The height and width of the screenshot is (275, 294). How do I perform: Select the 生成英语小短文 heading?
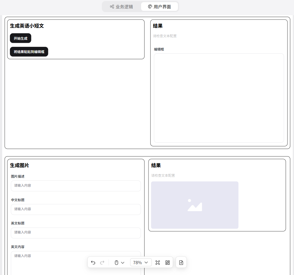pyautogui.click(x=27, y=26)
